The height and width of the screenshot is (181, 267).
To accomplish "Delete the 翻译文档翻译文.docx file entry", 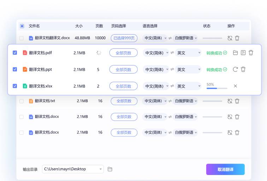I will [x=237, y=38].
